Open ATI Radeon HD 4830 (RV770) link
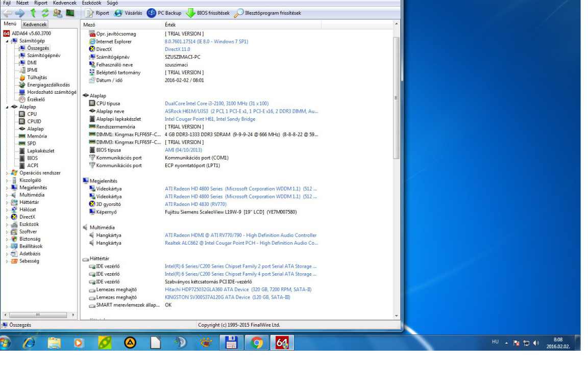588x367 pixels. tap(196, 204)
